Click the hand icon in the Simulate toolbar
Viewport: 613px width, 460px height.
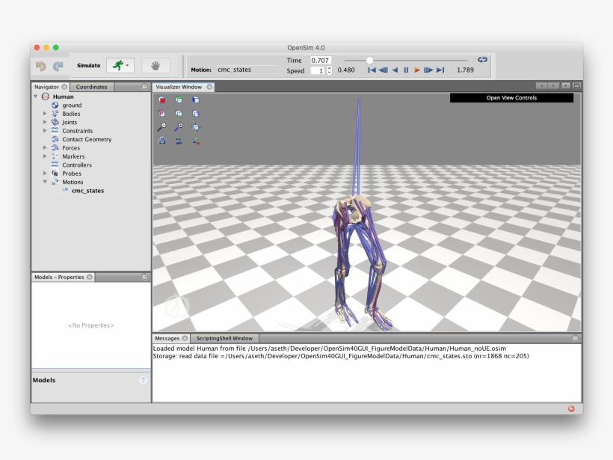pyautogui.click(x=155, y=66)
